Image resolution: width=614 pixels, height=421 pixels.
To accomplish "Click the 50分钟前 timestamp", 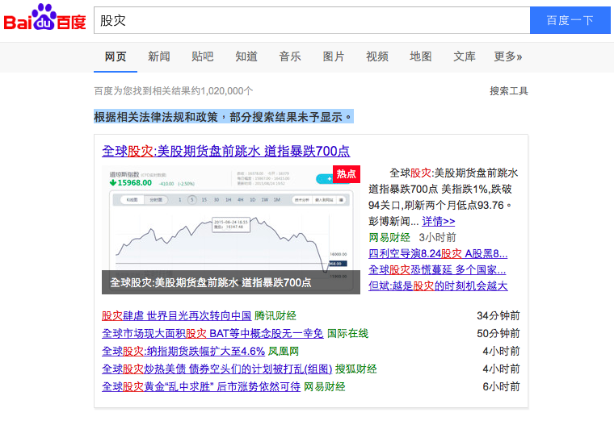I will point(498,333).
